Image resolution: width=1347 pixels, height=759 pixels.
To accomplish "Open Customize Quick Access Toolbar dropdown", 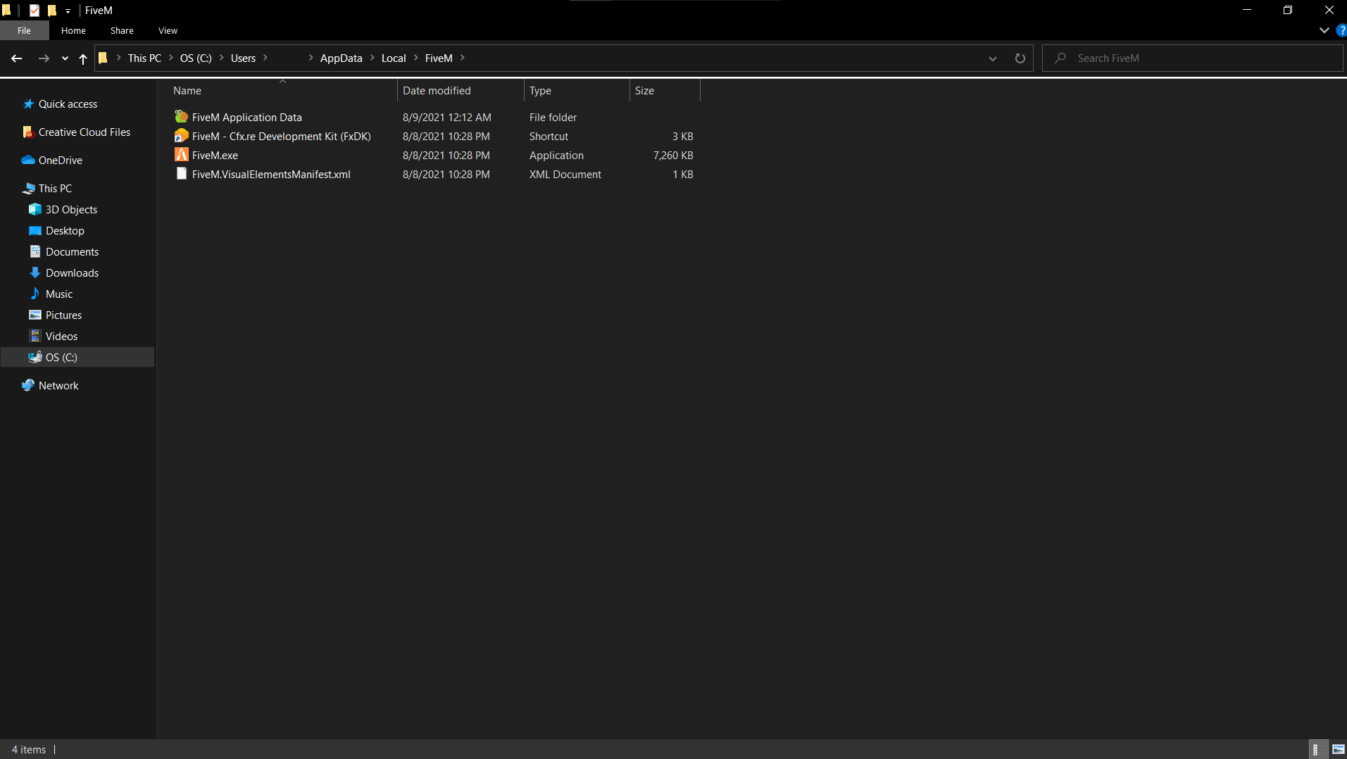I will pos(68,11).
